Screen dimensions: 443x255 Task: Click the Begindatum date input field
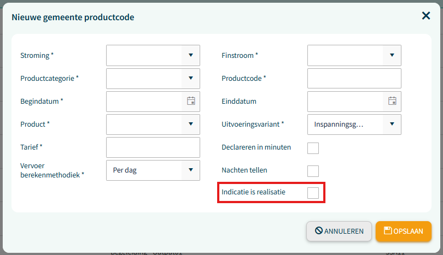(144, 101)
